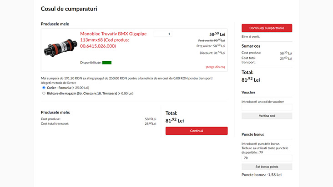
Task: Click the strikethrough 'Preț vechi' old price
Action: (x=211, y=40)
